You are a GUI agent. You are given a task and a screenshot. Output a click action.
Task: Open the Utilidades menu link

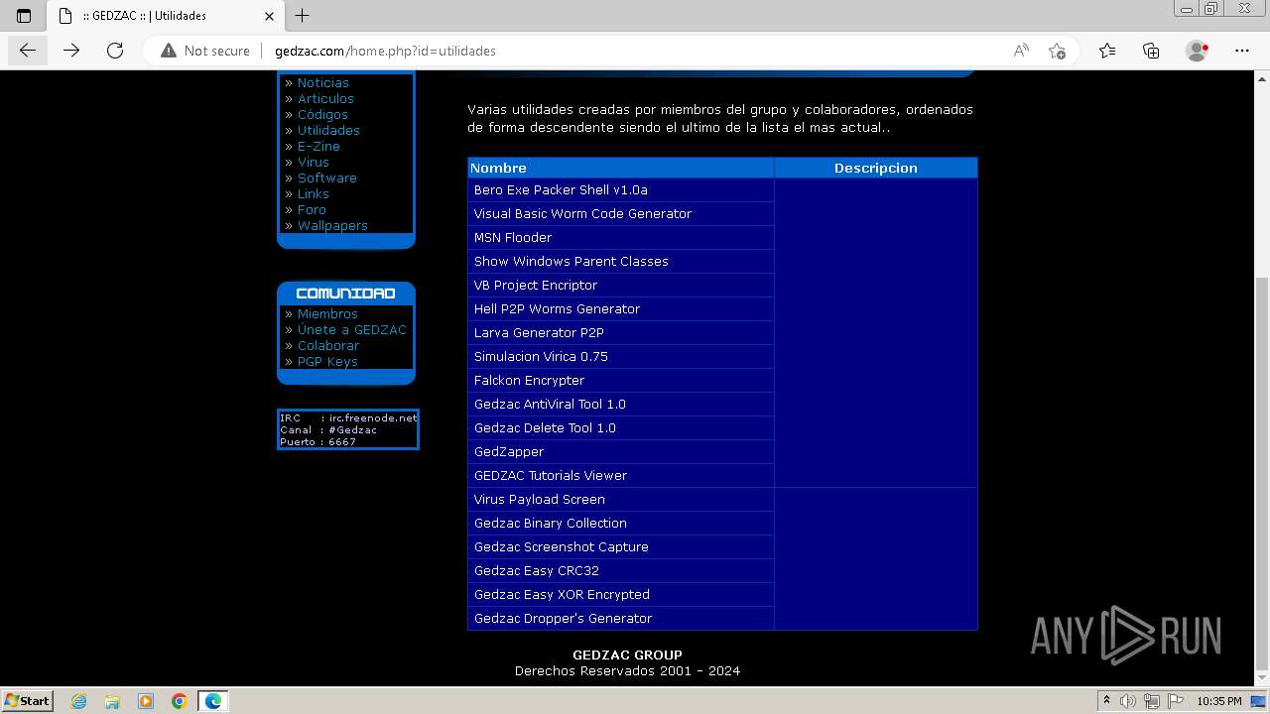click(328, 130)
